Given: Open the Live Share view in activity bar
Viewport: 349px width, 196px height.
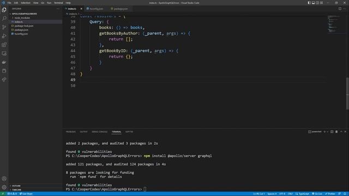Looking at the screenshot, I should [x=4, y=79].
